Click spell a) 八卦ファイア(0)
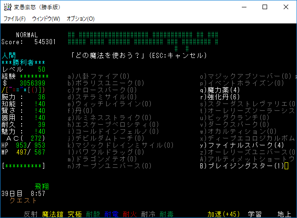This screenshot has height=218, width=297. (x=98, y=76)
